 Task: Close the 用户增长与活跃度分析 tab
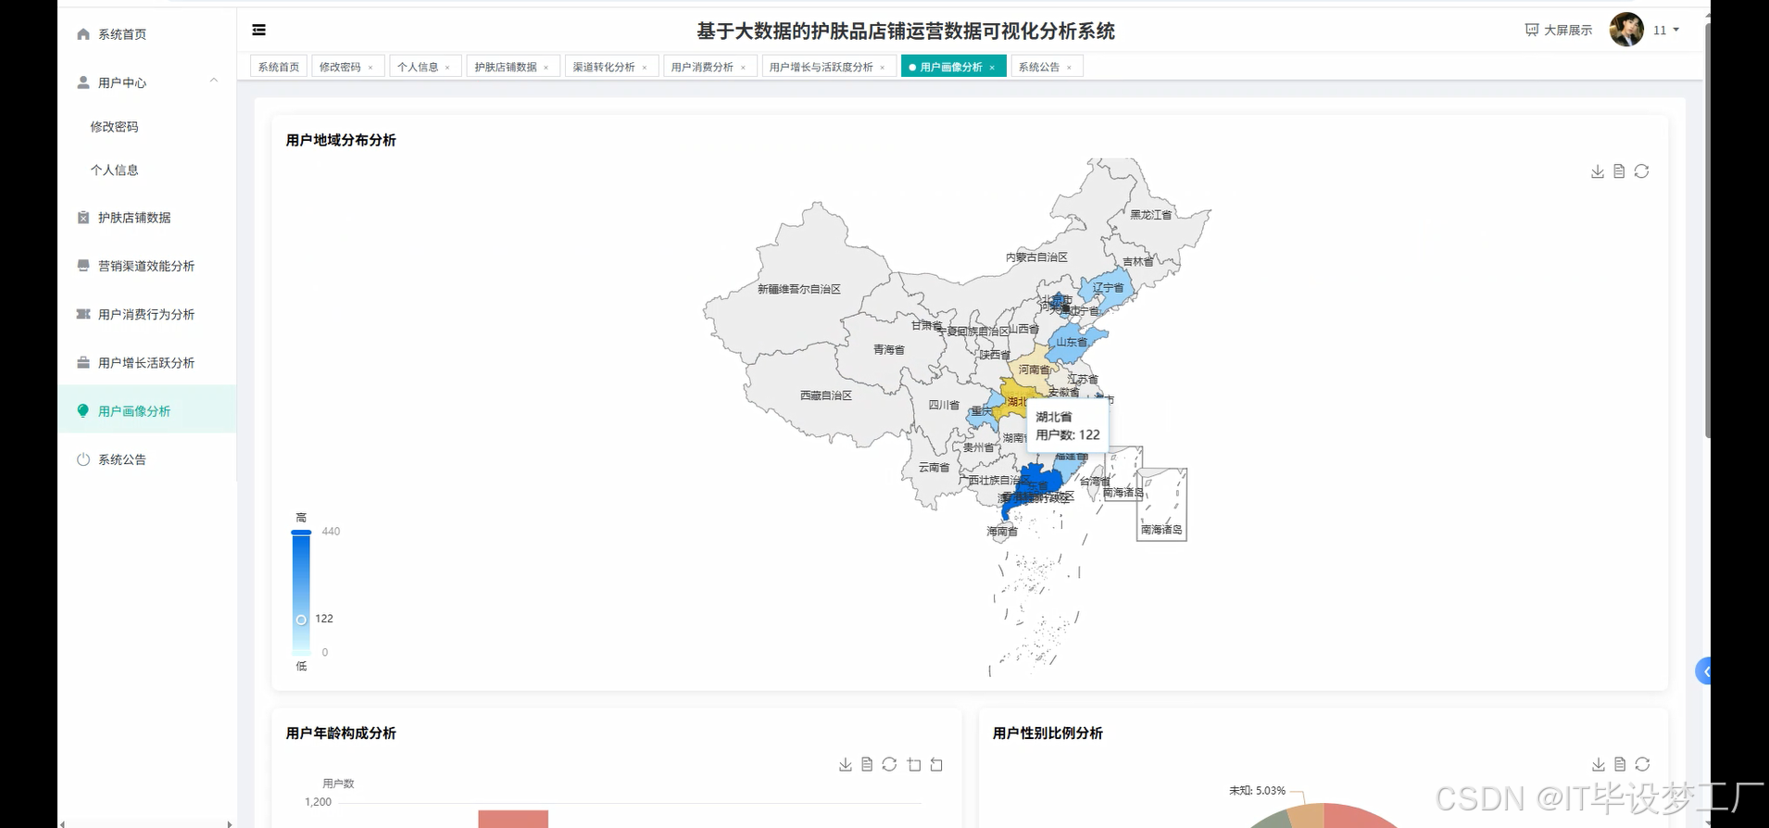[x=882, y=68]
